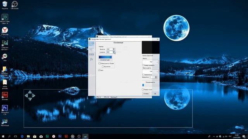This screenshot has width=248, height=139.
Task: Click the Отмена cancel button
Action: click(146, 93)
